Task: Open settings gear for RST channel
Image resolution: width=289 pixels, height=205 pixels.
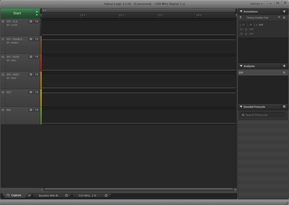Action: pos(31,92)
